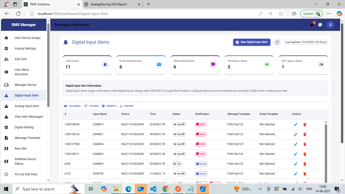This screenshot has height=194, width=345.
Task: Open User Device Assign in sidebar
Action: [x=24, y=38]
